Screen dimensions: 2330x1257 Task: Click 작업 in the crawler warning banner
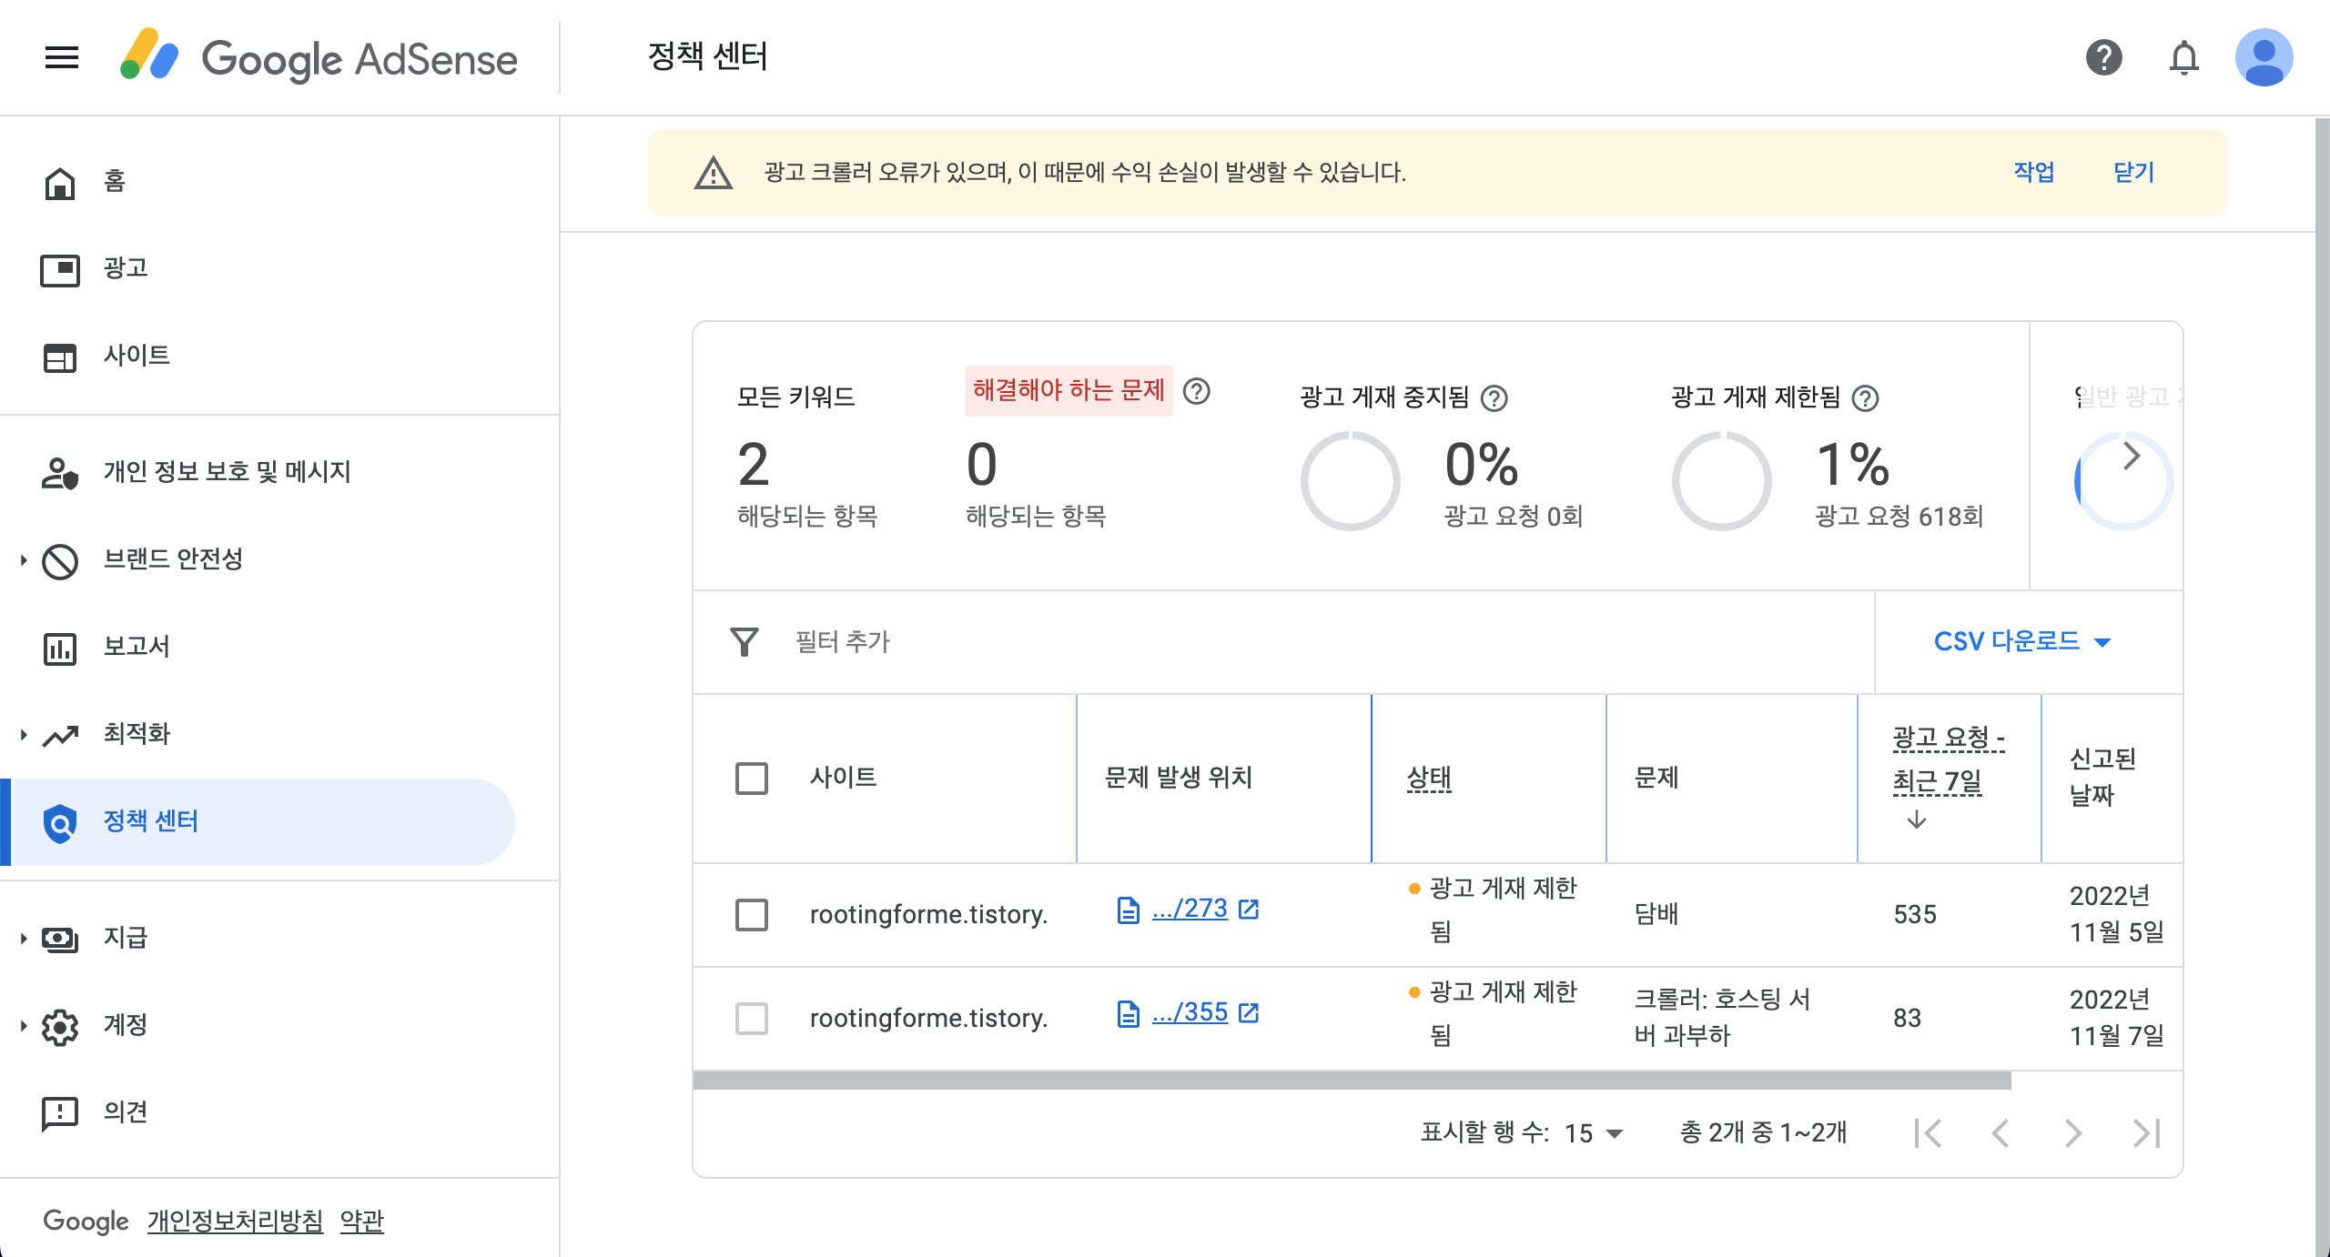(x=2033, y=172)
